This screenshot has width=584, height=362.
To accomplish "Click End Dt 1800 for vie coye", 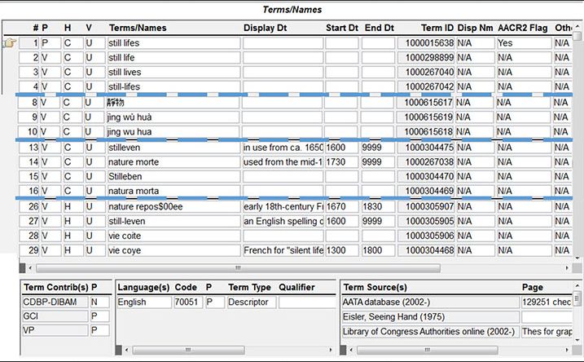I will 378,250.
